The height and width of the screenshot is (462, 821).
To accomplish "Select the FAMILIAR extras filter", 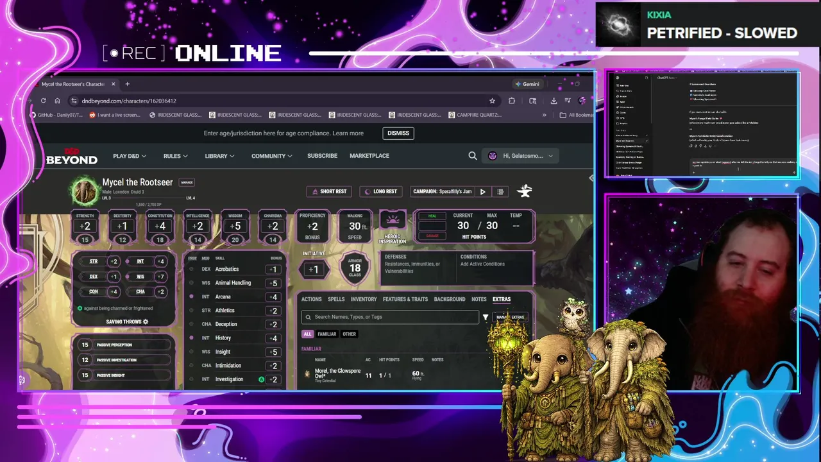I will click(x=327, y=334).
